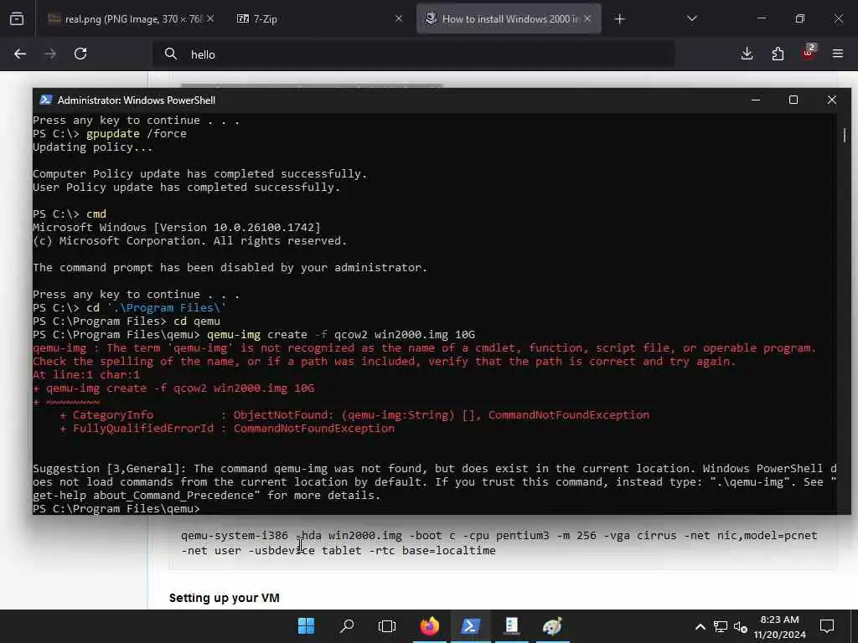Click the PowerShell prompt line C:\Program Files\qemu>
The image size is (858, 643).
116,508
